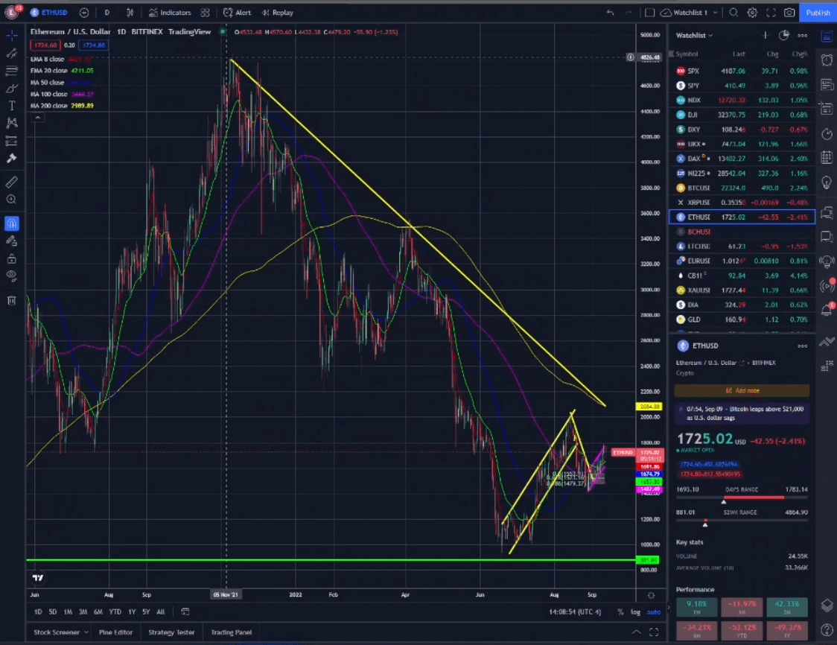Choose the text annotation tool
This screenshot has height=645, width=837.
click(12, 105)
